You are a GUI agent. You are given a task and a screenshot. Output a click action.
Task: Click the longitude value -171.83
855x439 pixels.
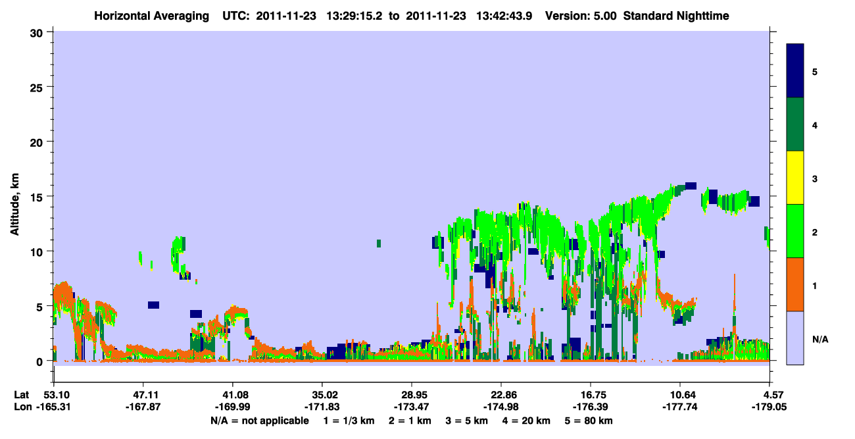click(322, 407)
